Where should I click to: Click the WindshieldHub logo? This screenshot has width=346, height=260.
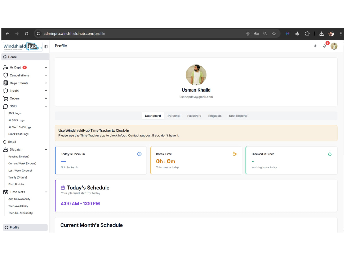[22, 46]
